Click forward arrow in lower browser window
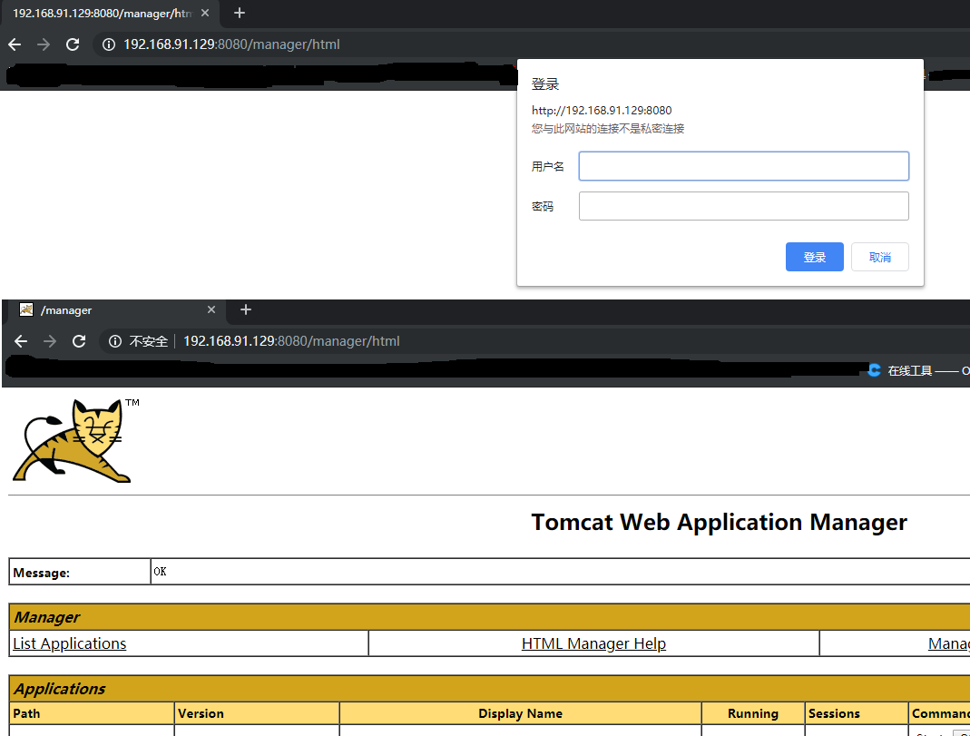This screenshot has height=736, width=970. tap(50, 341)
